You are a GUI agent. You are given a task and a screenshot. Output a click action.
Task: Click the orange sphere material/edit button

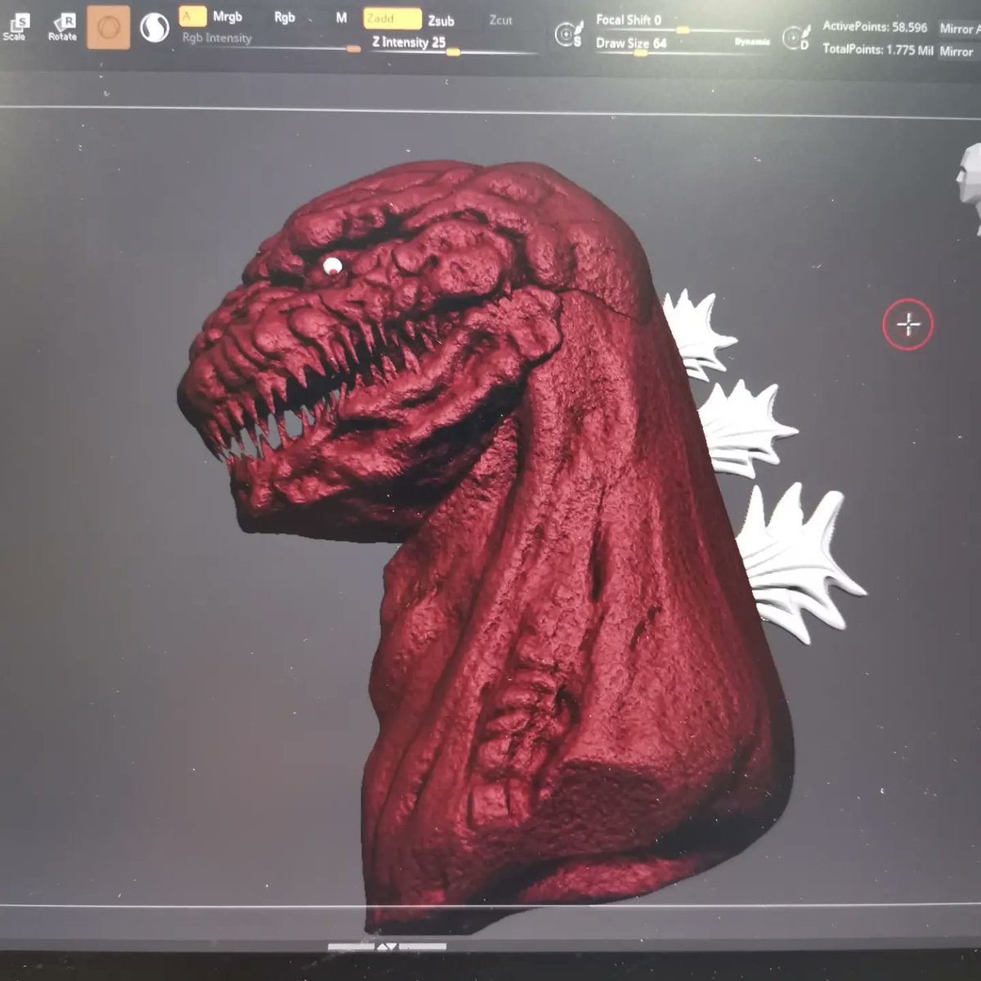point(108,29)
